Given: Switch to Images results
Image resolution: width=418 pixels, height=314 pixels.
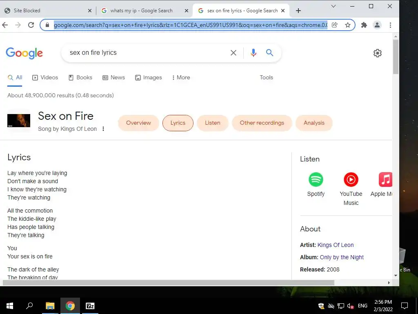Looking at the screenshot, I should 149,77.
